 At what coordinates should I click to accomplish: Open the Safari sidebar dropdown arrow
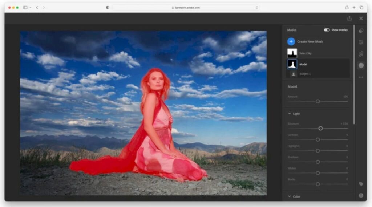[x=31, y=8]
